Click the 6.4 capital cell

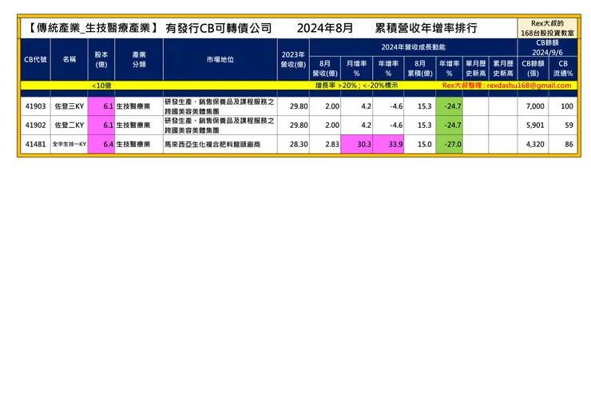click(x=101, y=144)
